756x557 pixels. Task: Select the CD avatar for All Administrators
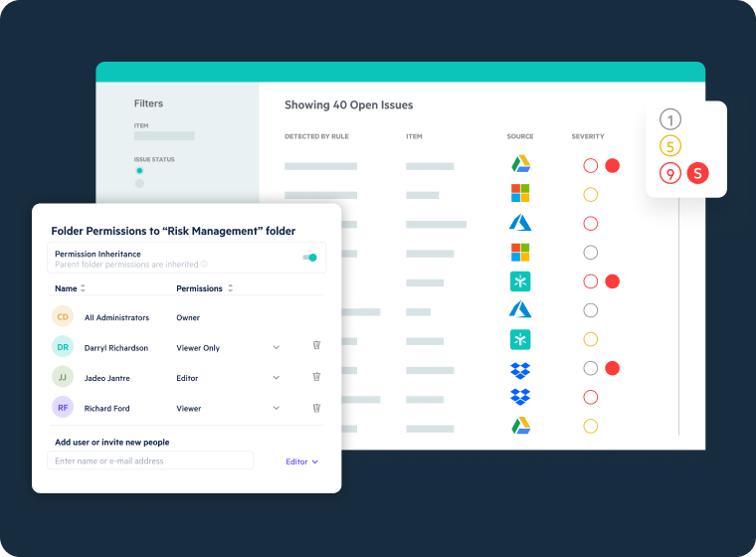[63, 317]
